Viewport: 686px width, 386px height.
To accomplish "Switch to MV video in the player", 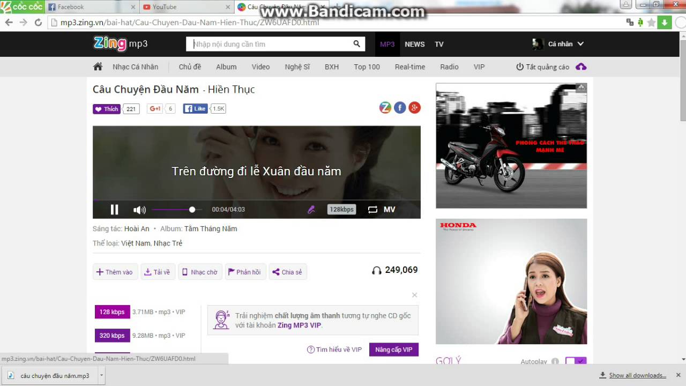I will pyautogui.click(x=390, y=210).
